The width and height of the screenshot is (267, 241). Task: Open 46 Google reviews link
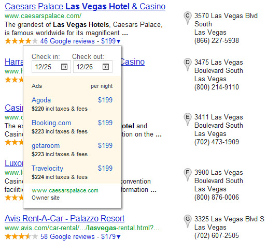(x=67, y=41)
